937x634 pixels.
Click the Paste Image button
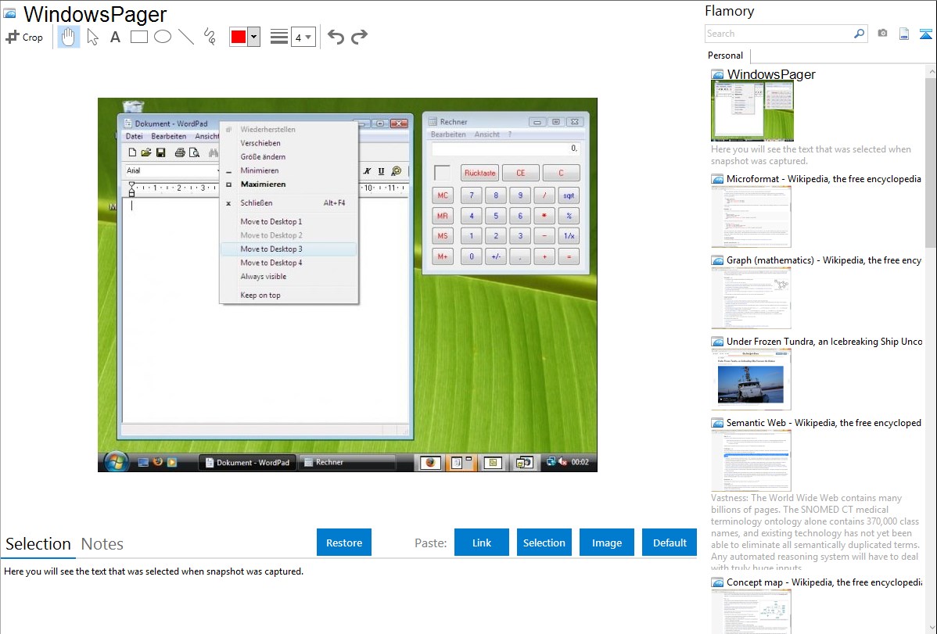[x=606, y=543]
